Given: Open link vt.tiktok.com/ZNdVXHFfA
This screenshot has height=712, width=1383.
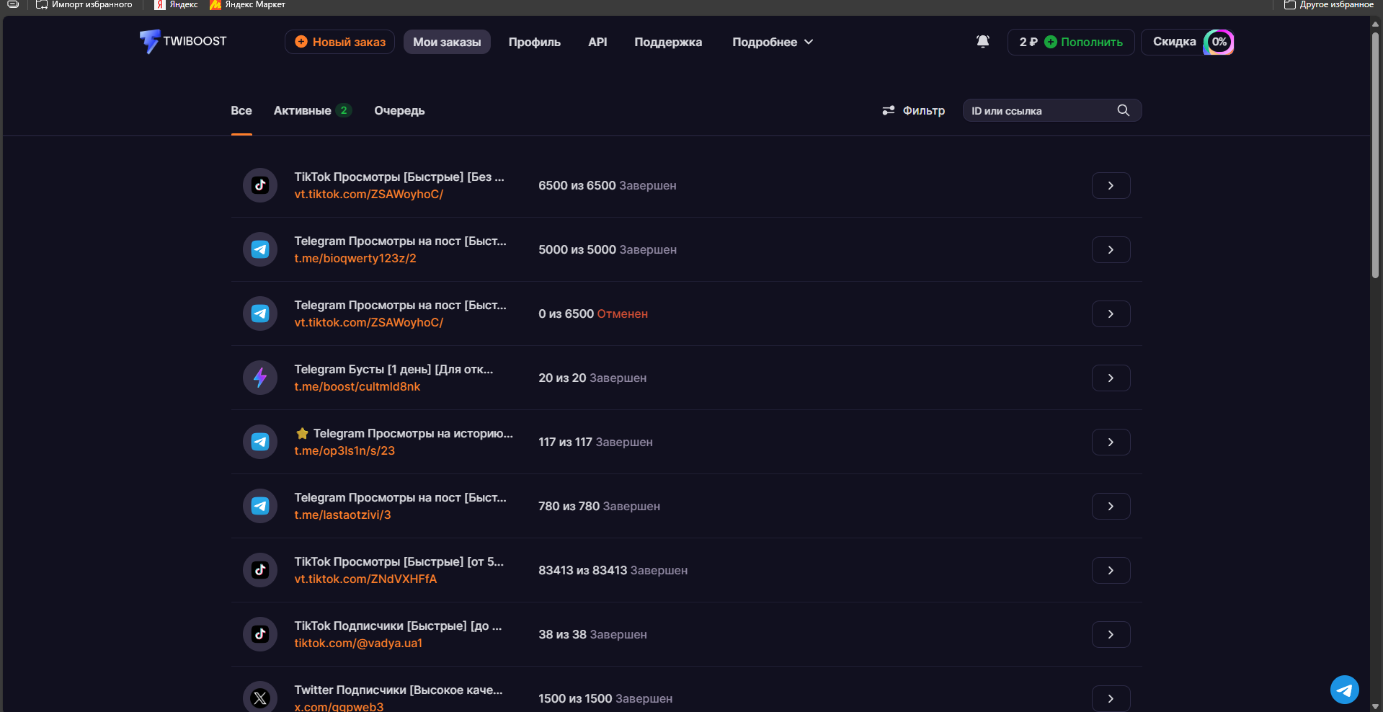Looking at the screenshot, I should click(x=365, y=579).
